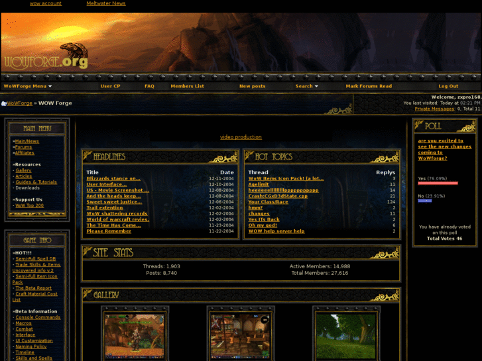Click the 'Total Votes 46' text
This screenshot has height=361, width=482.
click(444, 238)
